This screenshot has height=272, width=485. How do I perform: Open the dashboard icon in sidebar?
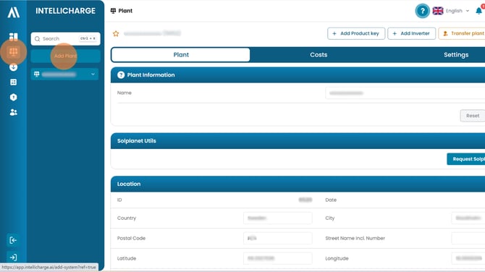click(x=13, y=36)
